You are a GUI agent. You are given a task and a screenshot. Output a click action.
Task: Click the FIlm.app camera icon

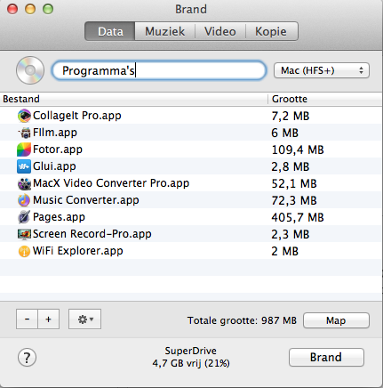[x=25, y=133]
